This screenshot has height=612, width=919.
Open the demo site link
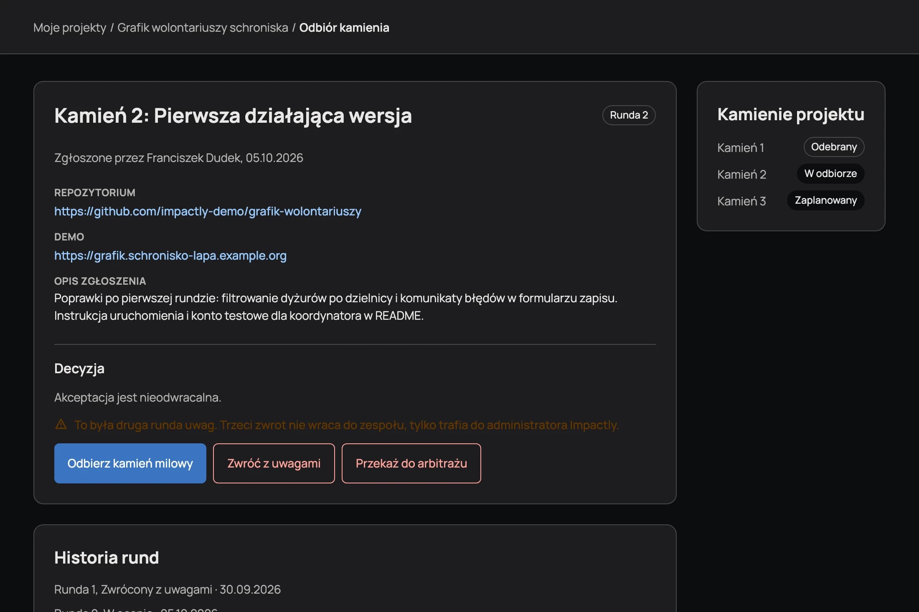click(x=170, y=255)
